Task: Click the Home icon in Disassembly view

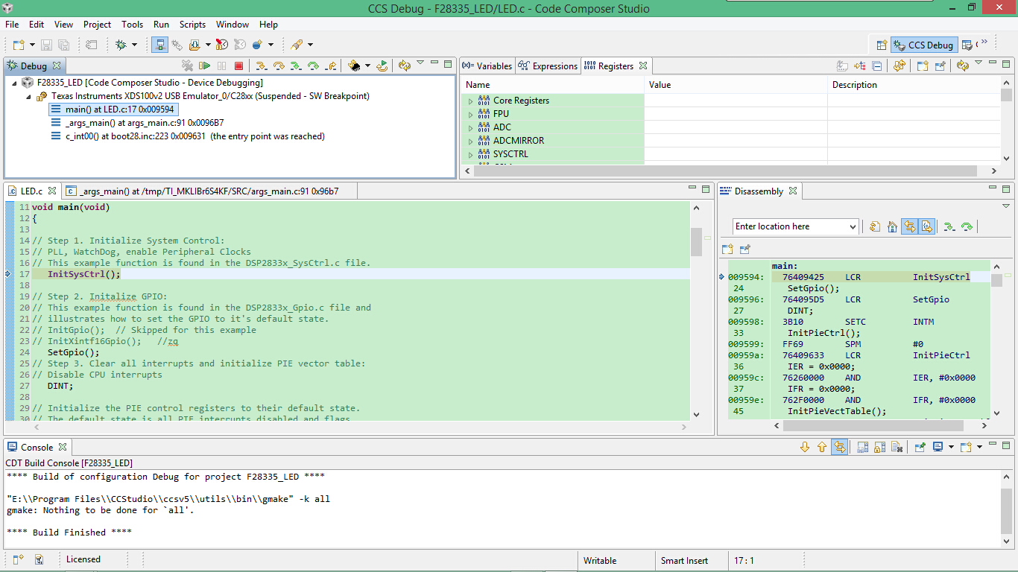Action: pos(892,226)
